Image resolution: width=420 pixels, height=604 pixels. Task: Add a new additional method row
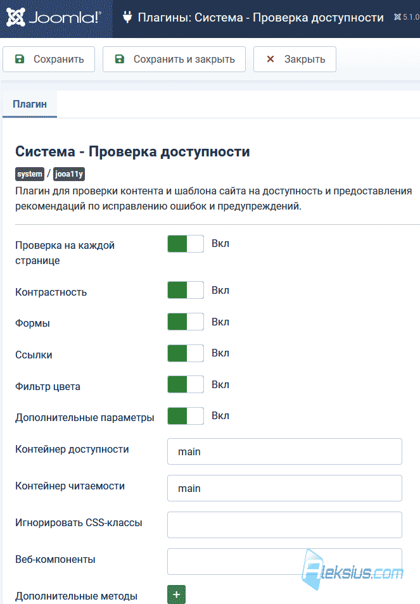[x=177, y=595]
